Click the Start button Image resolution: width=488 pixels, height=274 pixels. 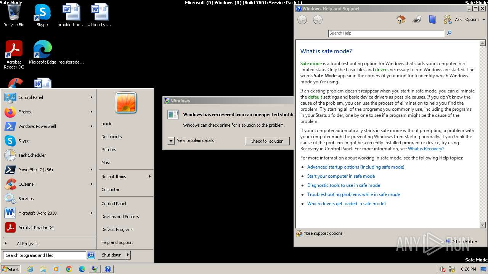click(11, 269)
